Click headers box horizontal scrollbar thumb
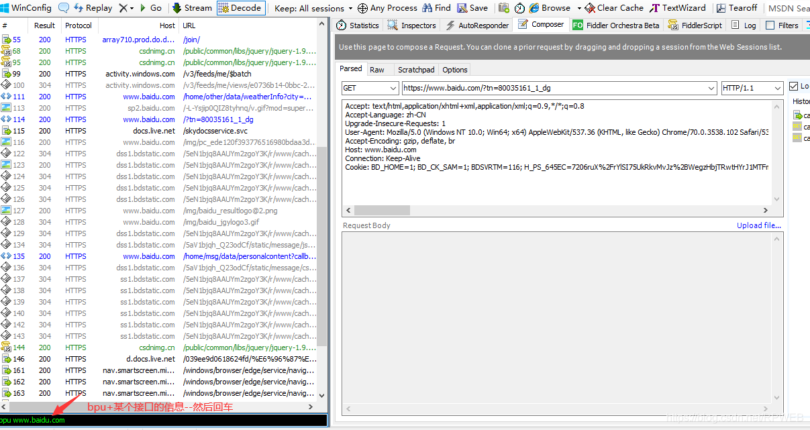 382,211
